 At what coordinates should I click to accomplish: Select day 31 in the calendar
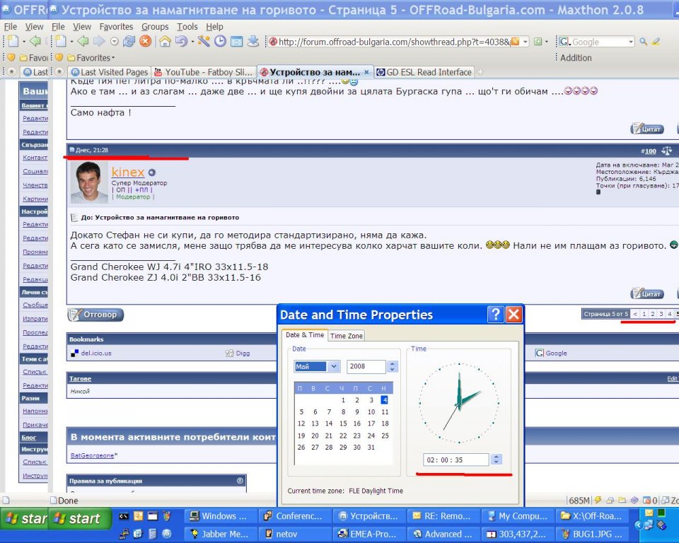371,448
